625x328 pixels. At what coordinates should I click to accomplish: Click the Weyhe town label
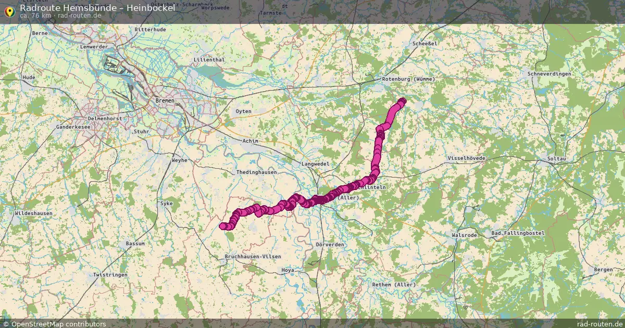[179, 160]
